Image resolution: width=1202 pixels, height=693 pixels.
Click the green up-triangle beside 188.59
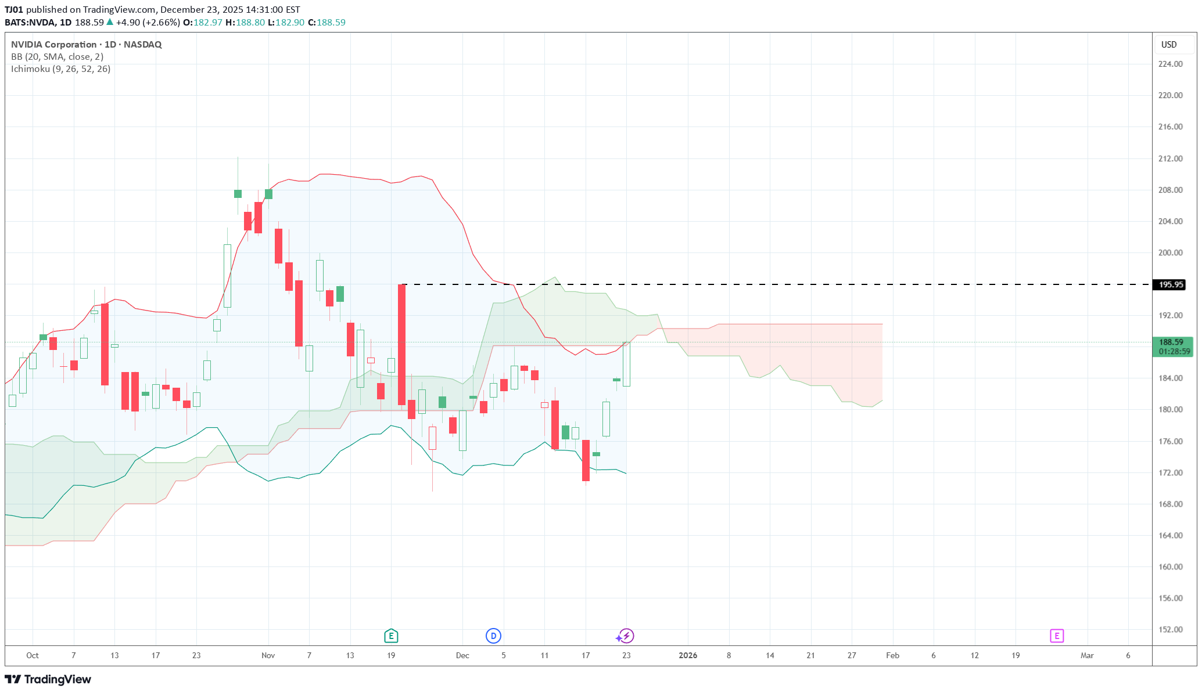coord(110,22)
